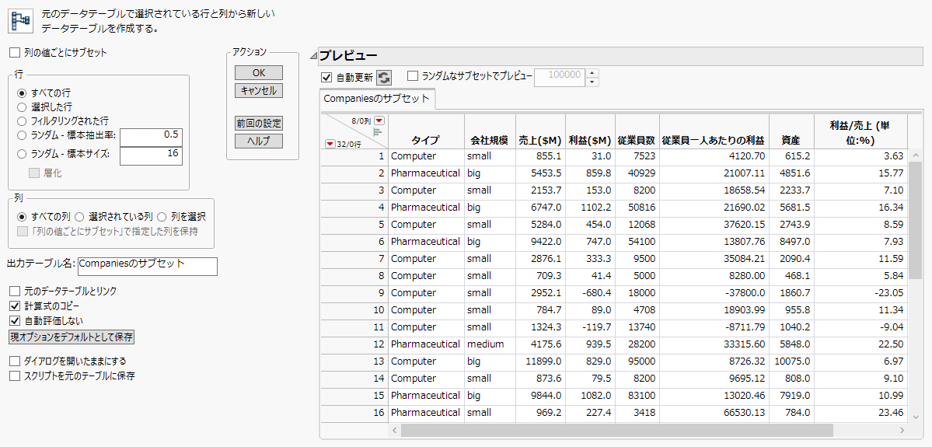Viewport: 932px width, 447px height.
Task: Collapse the プレビュー section disclosure triangle
Action: point(313,56)
